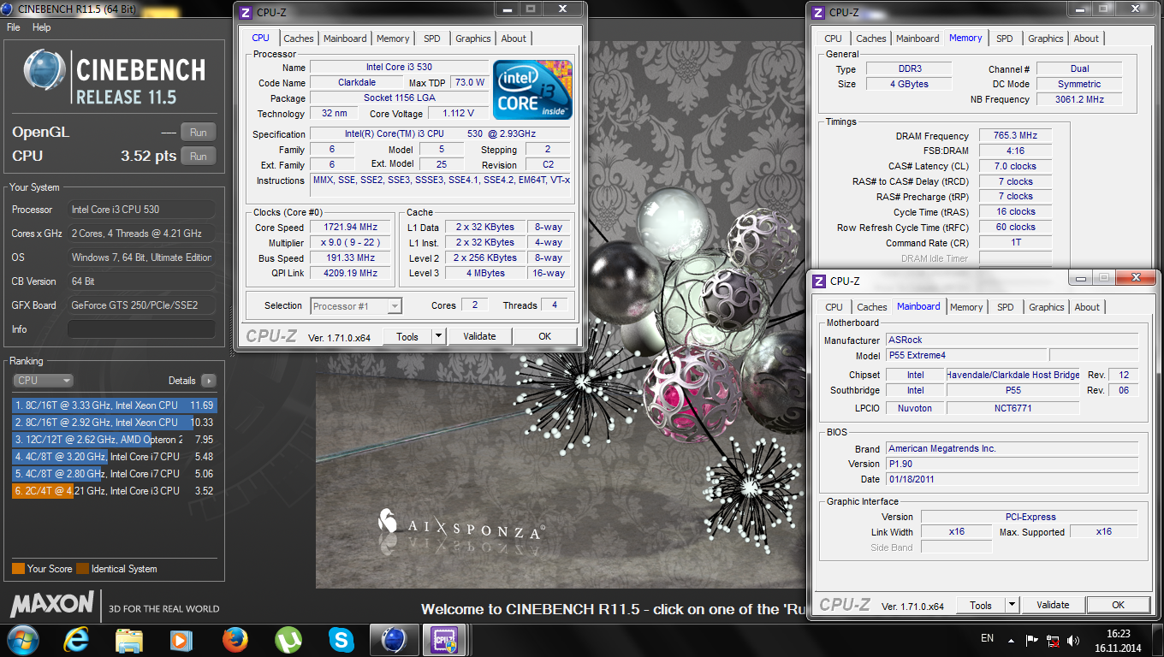1164x657 pixels.
Task: Open Windows Explorer folder icon in taskbar
Action: pyautogui.click(x=129, y=640)
